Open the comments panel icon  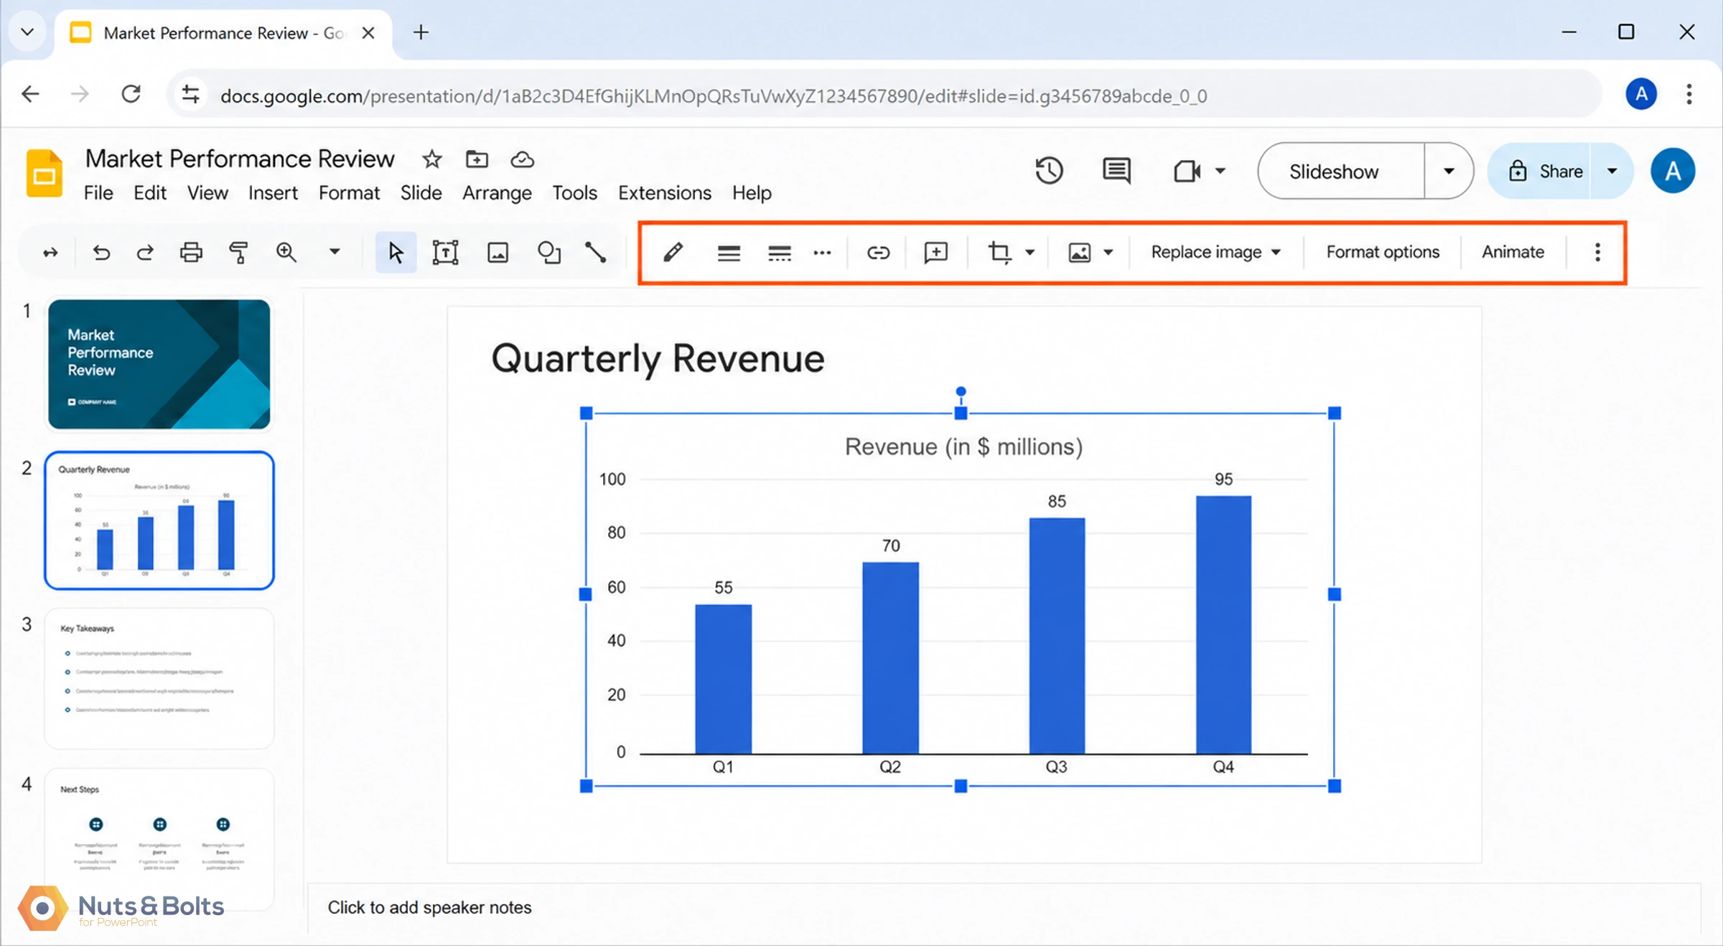click(1116, 171)
